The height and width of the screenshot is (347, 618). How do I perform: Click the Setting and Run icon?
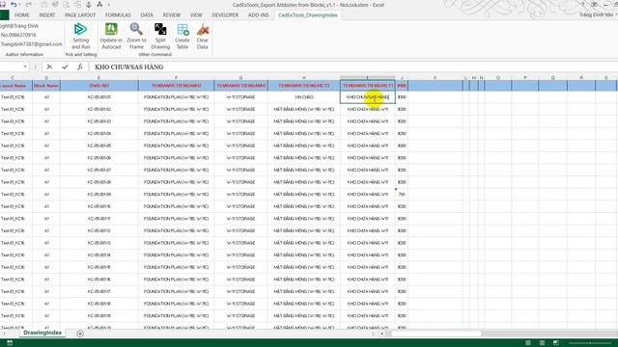[80, 30]
